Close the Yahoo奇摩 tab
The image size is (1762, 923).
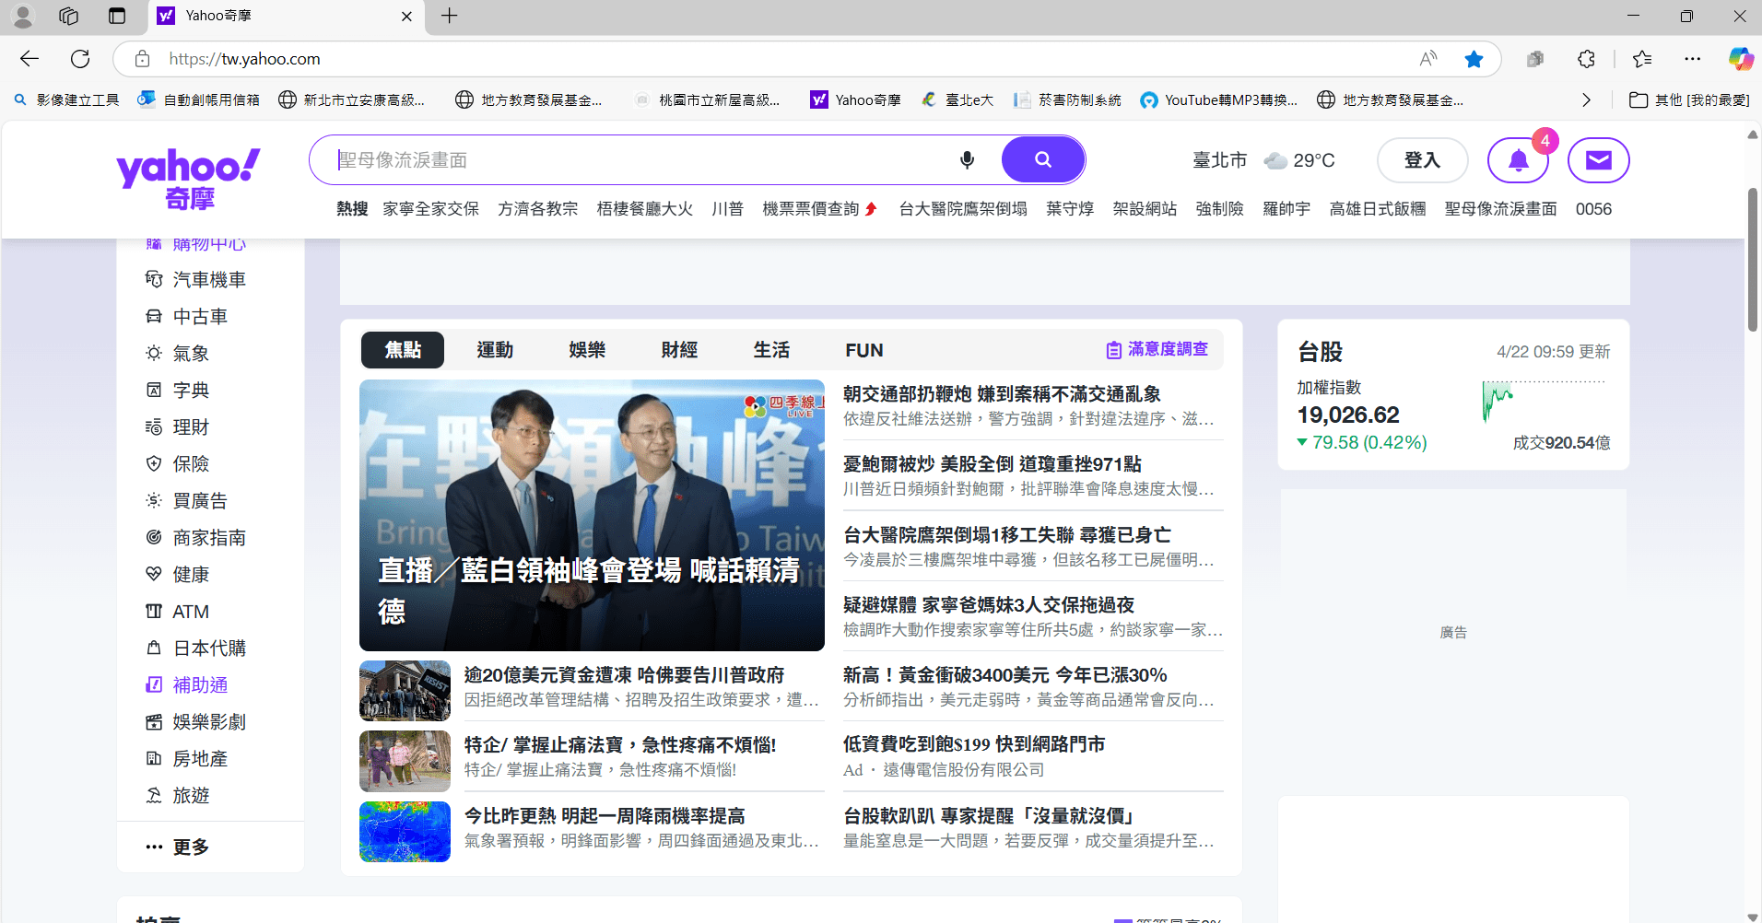tap(406, 16)
